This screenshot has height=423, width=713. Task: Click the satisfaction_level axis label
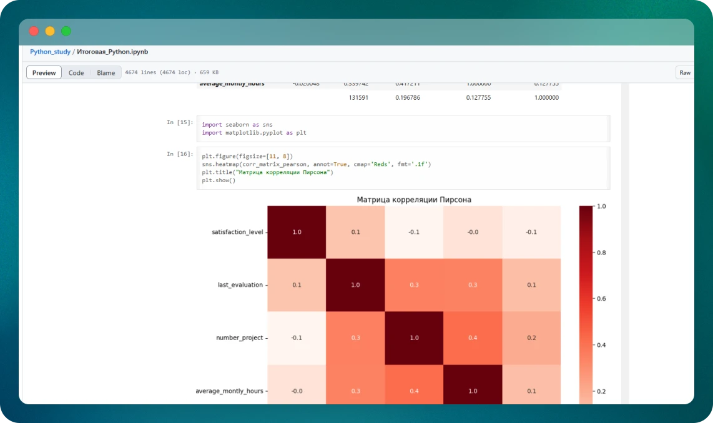(237, 232)
